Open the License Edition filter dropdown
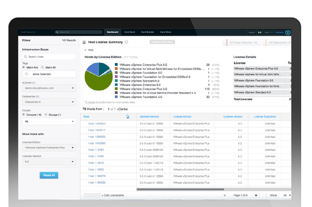The image size is (312, 207). (49, 148)
